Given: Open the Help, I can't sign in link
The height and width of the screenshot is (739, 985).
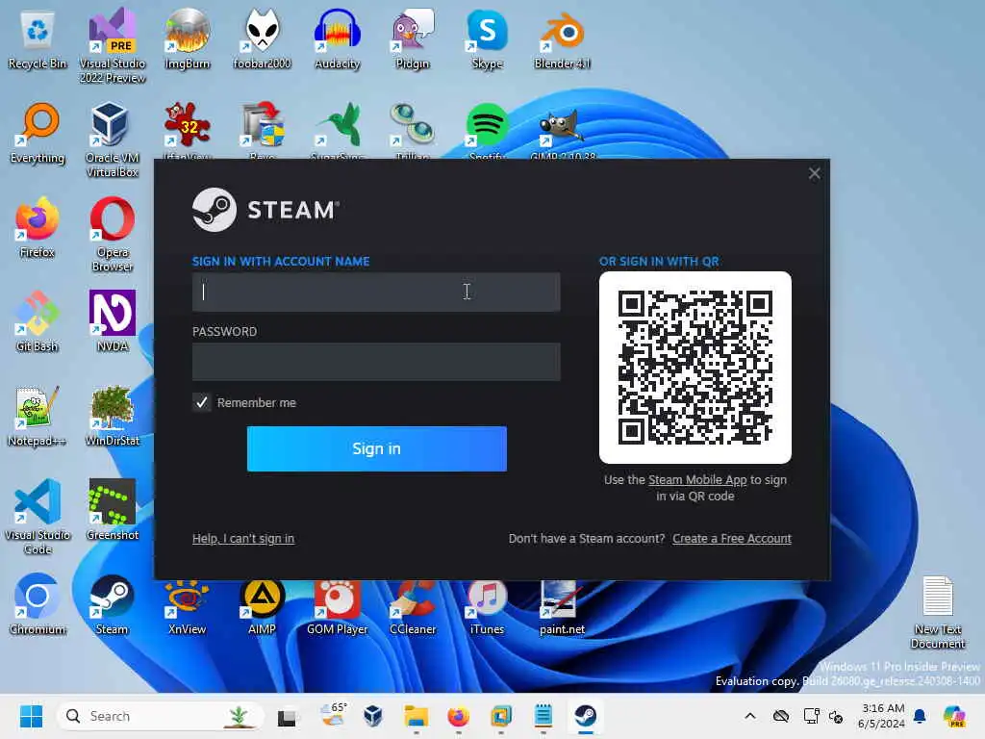Looking at the screenshot, I should 243,539.
